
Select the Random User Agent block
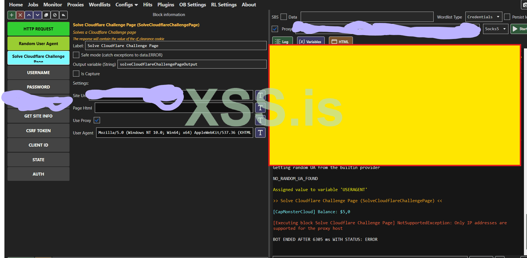(38, 44)
